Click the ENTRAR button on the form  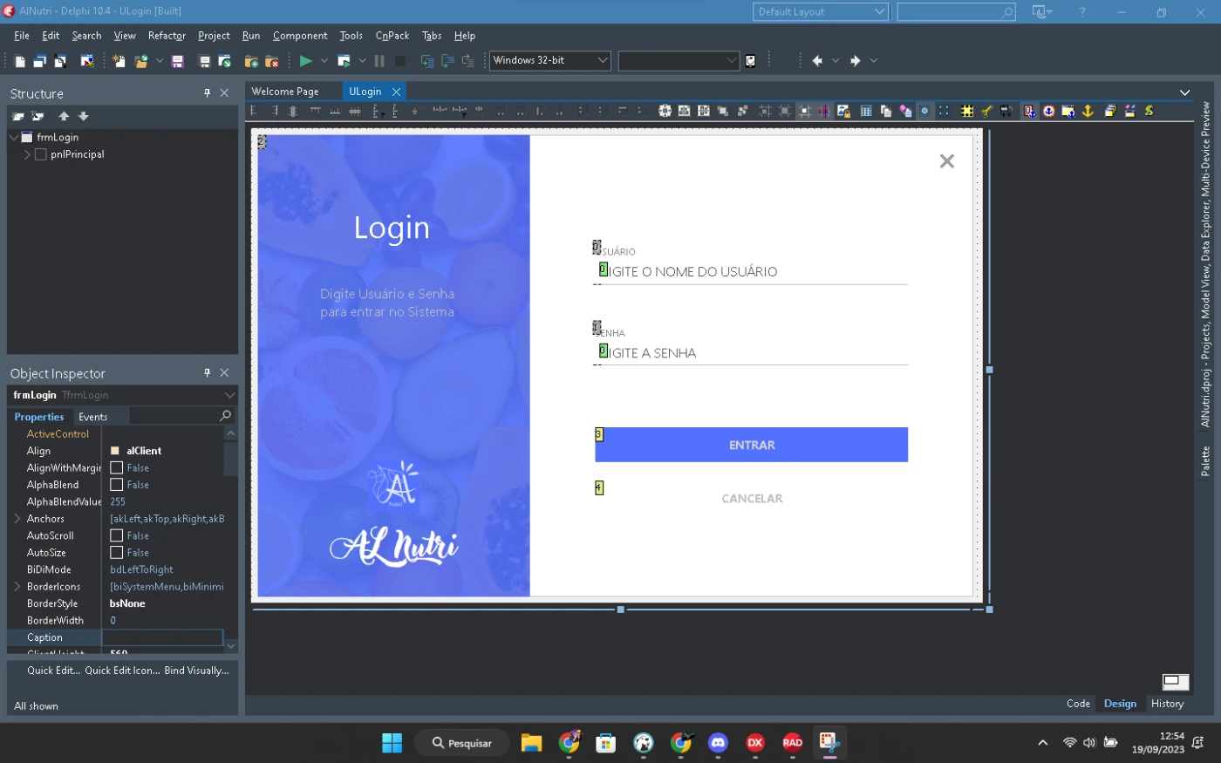click(x=751, y=445)
